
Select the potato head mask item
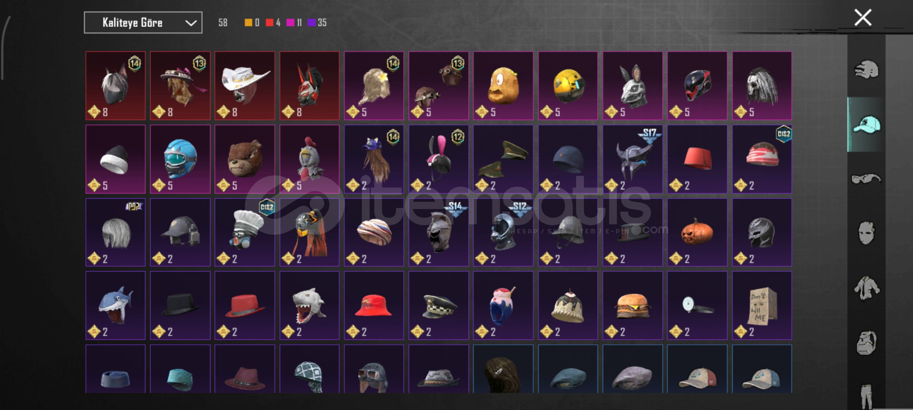(x=503, y=86)
